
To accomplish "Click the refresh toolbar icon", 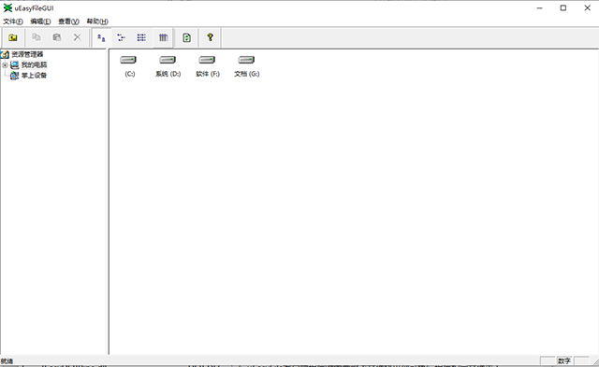I will (x=187, y=37).
